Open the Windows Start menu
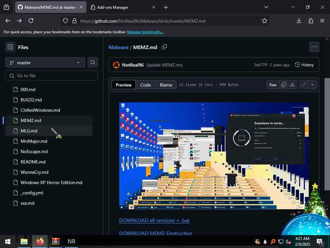 point(8,242)
